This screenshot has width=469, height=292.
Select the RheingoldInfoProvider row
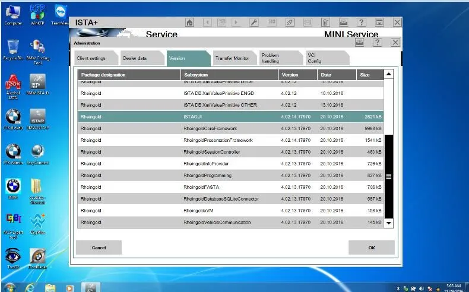point(230,164)
